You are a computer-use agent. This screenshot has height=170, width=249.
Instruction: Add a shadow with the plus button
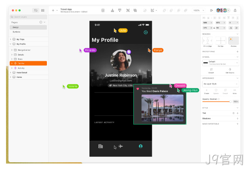237,118
